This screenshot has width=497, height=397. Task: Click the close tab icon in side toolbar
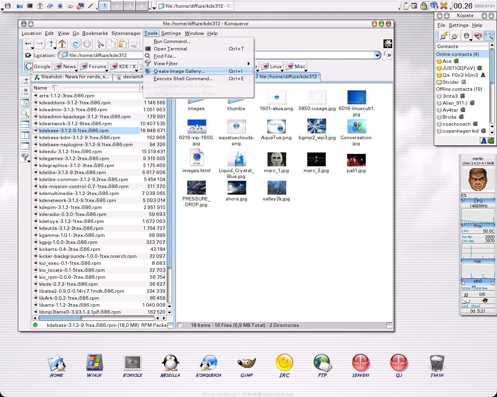click(25, 92)
